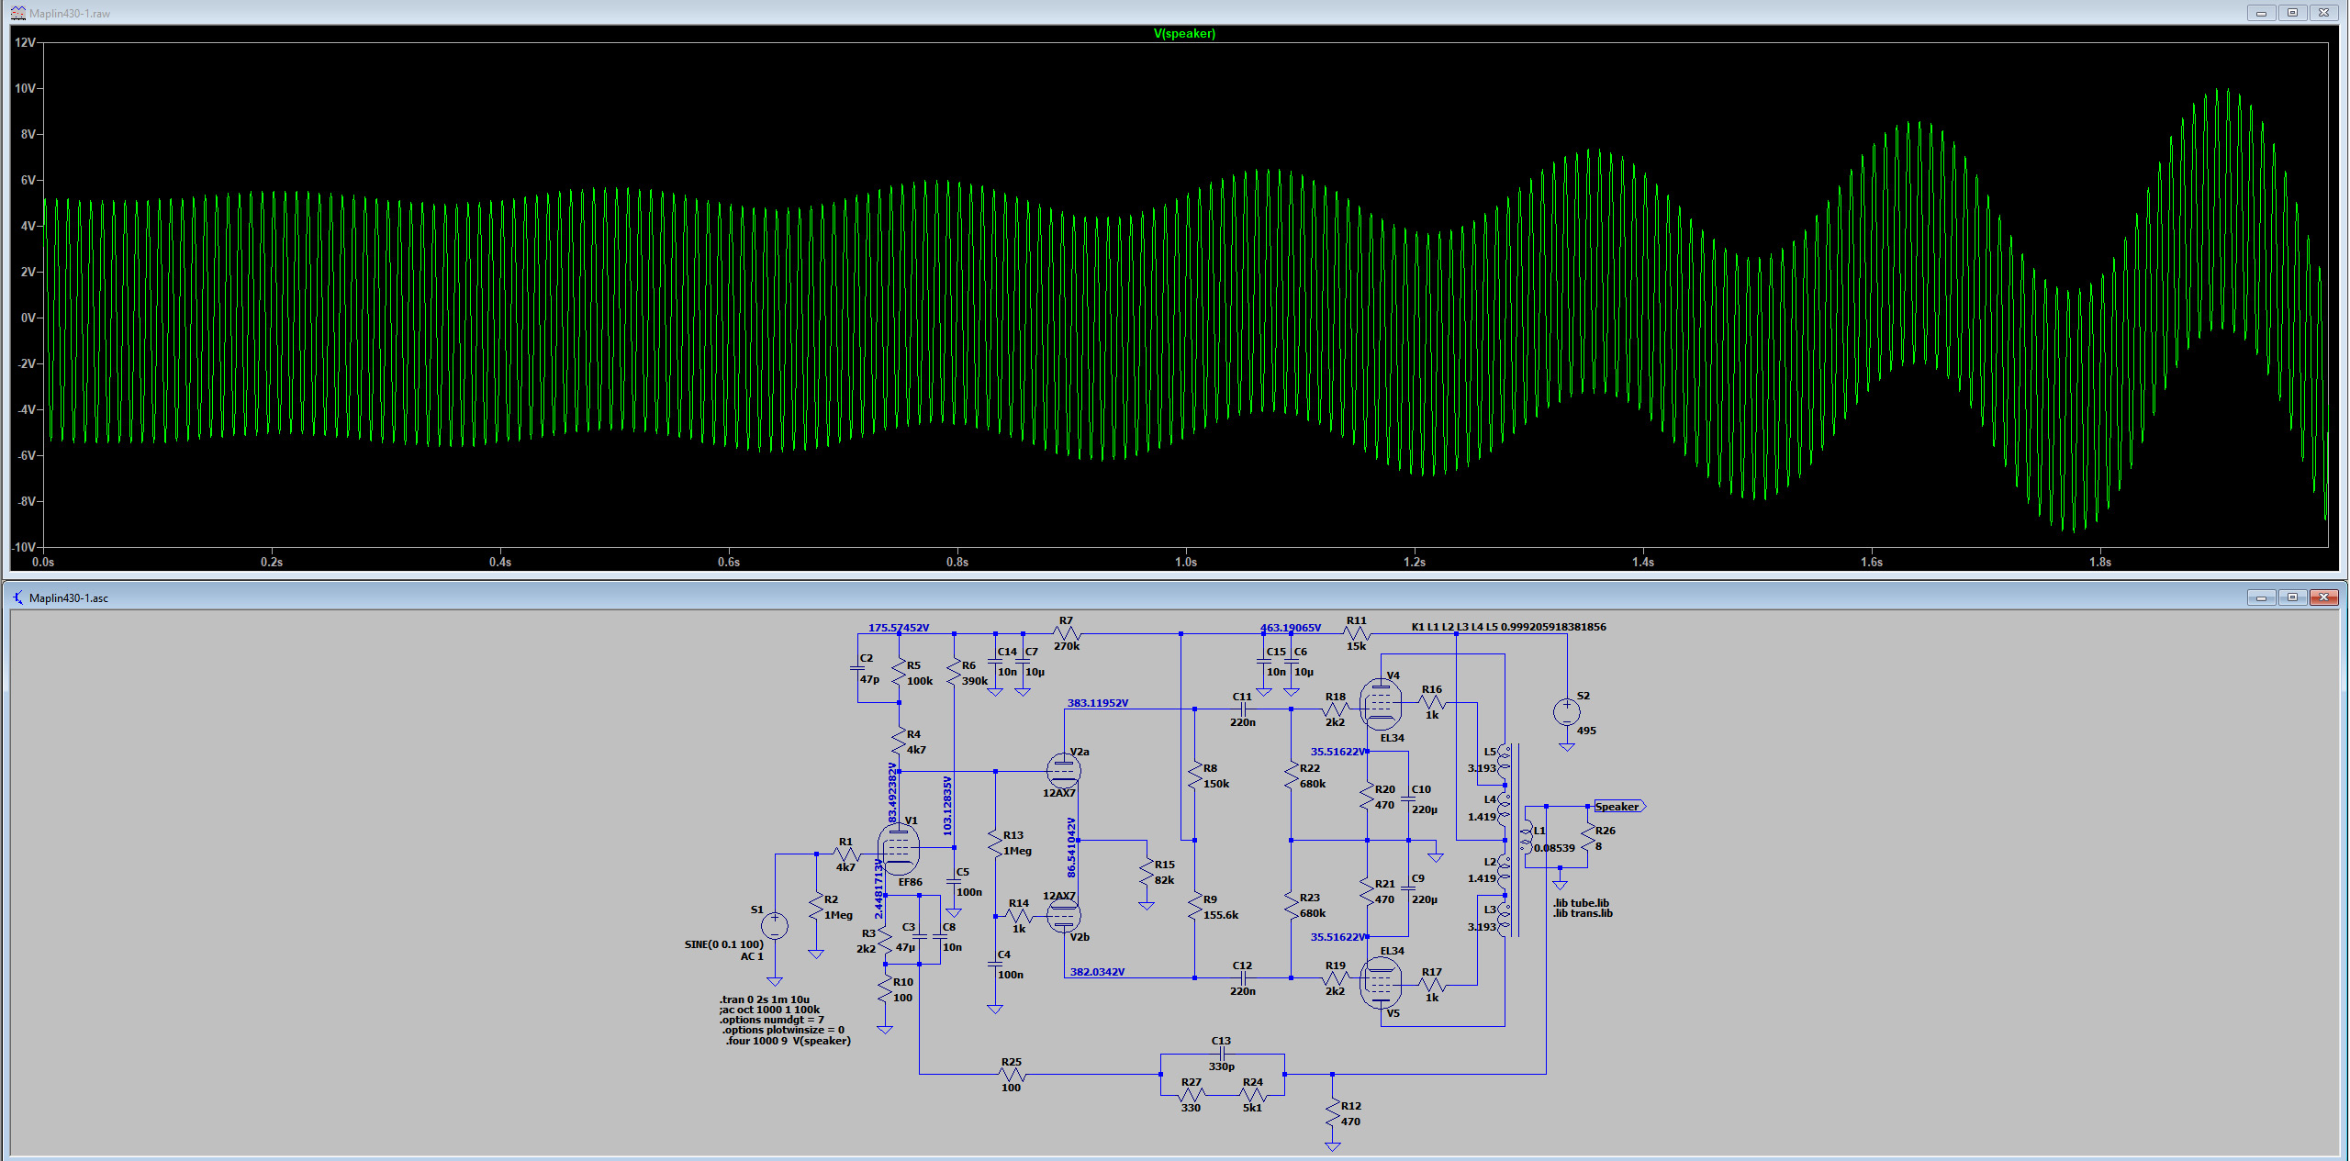Select the EL34 tube symbol V5
Screen dimensions: 2350x1161
pyautogui.click(x=1380, y=982)
